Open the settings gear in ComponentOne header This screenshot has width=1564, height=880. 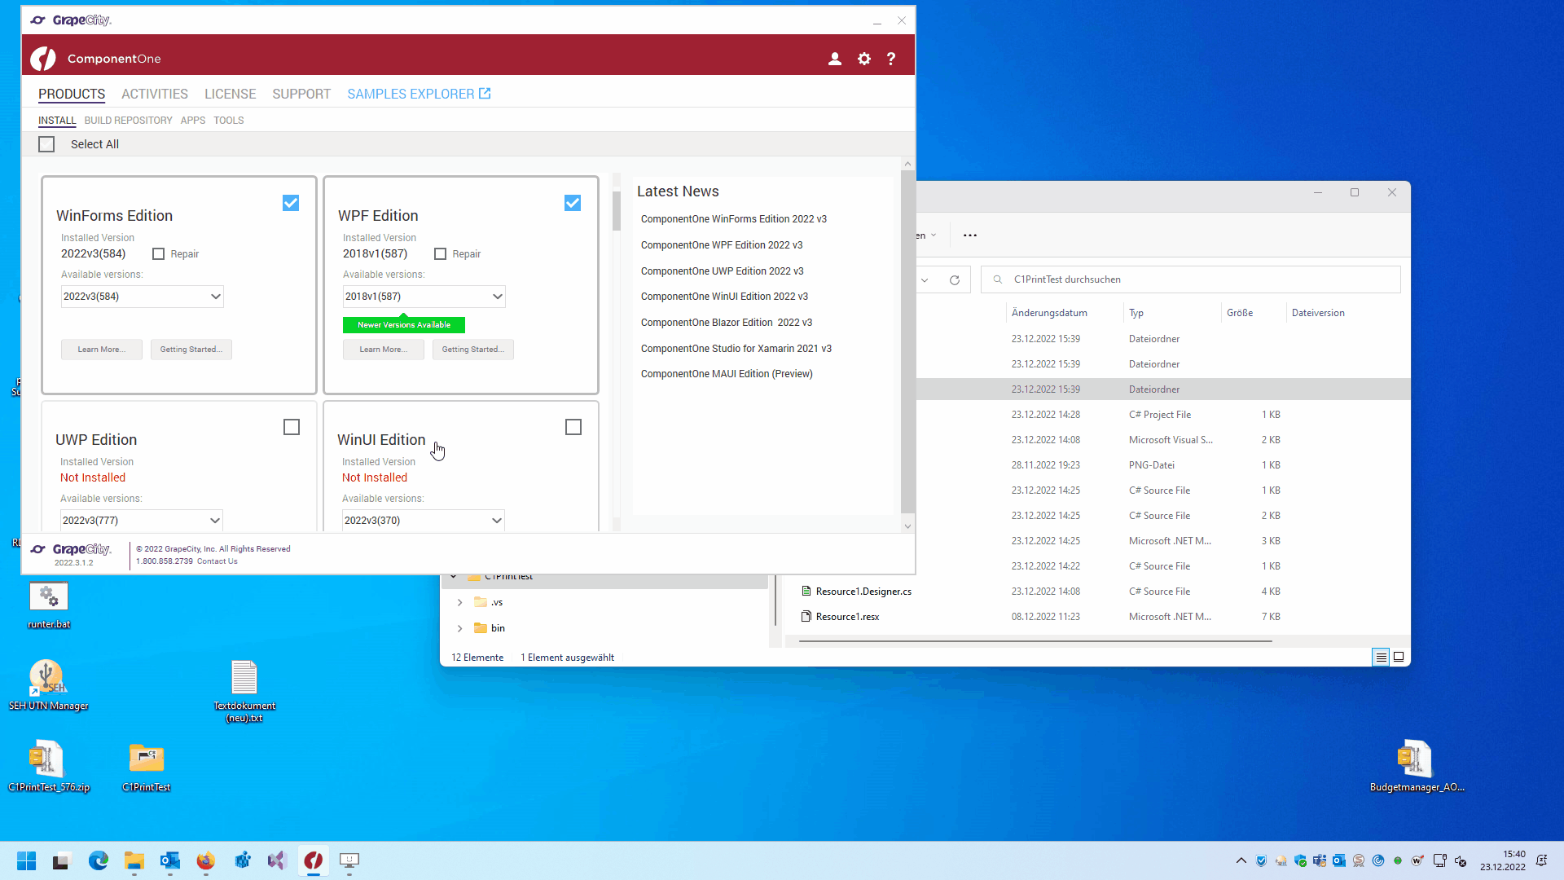[864, 59]
